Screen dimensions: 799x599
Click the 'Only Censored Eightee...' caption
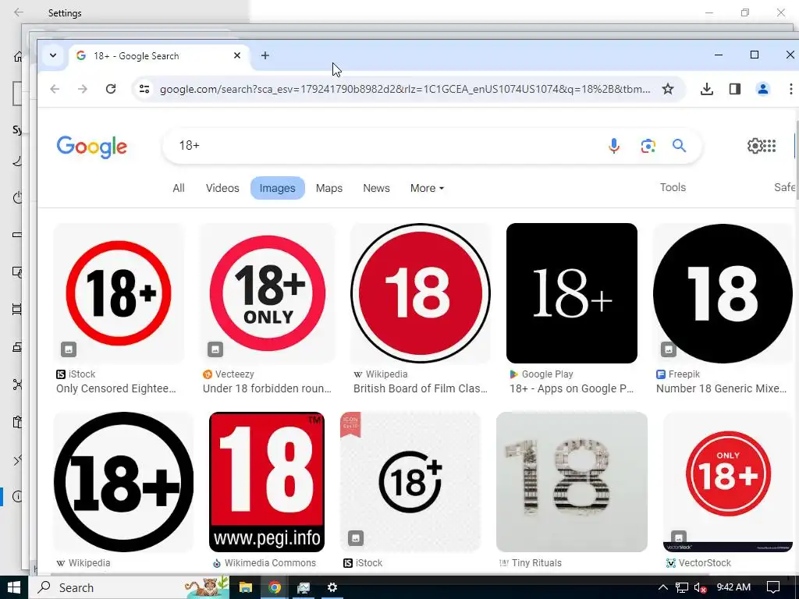click(x=115, y=388)
